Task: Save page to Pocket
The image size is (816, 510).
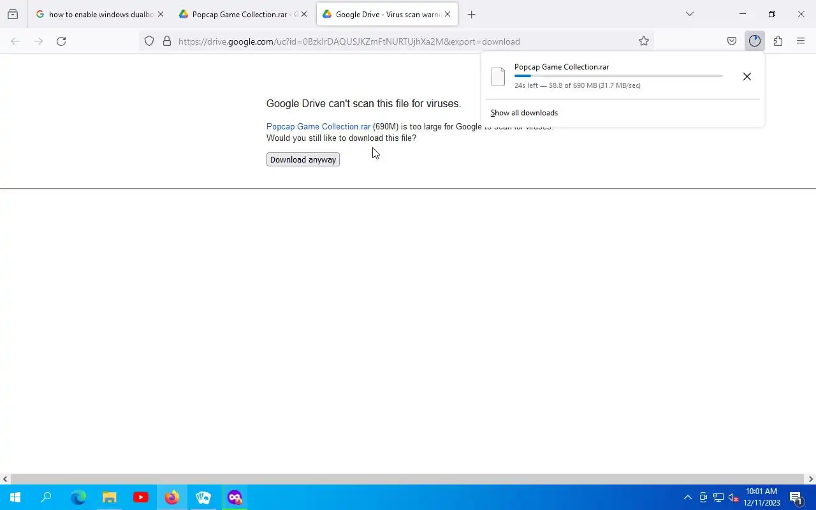Action: coord(732,41)
